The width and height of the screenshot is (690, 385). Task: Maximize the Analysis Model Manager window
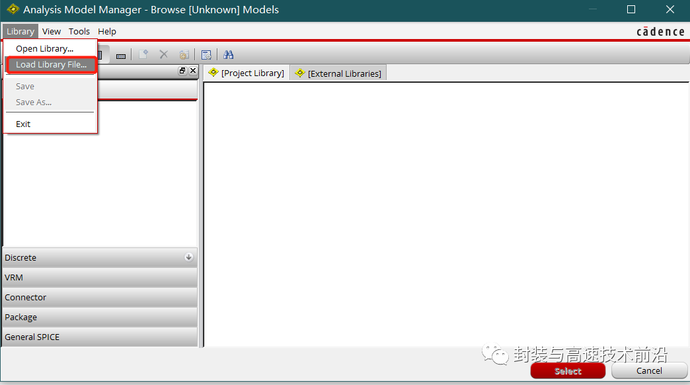click(631, 9)
